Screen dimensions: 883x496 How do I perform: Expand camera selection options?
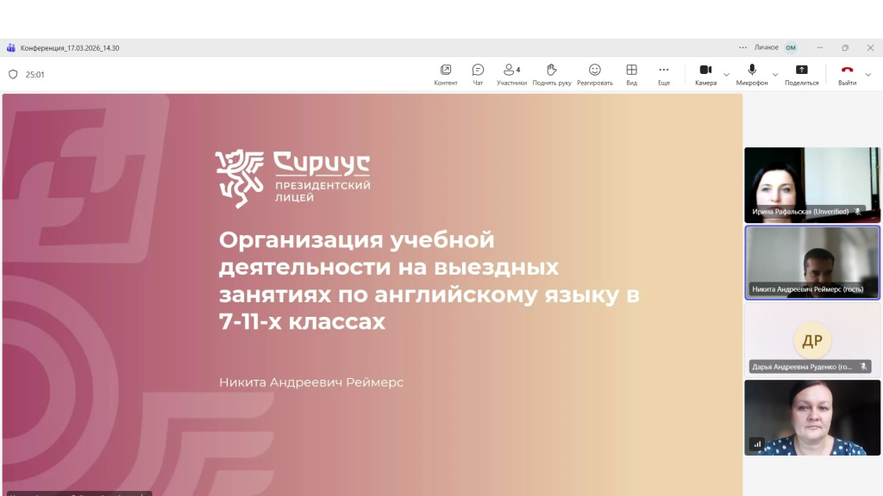click(x=725, y=77)
